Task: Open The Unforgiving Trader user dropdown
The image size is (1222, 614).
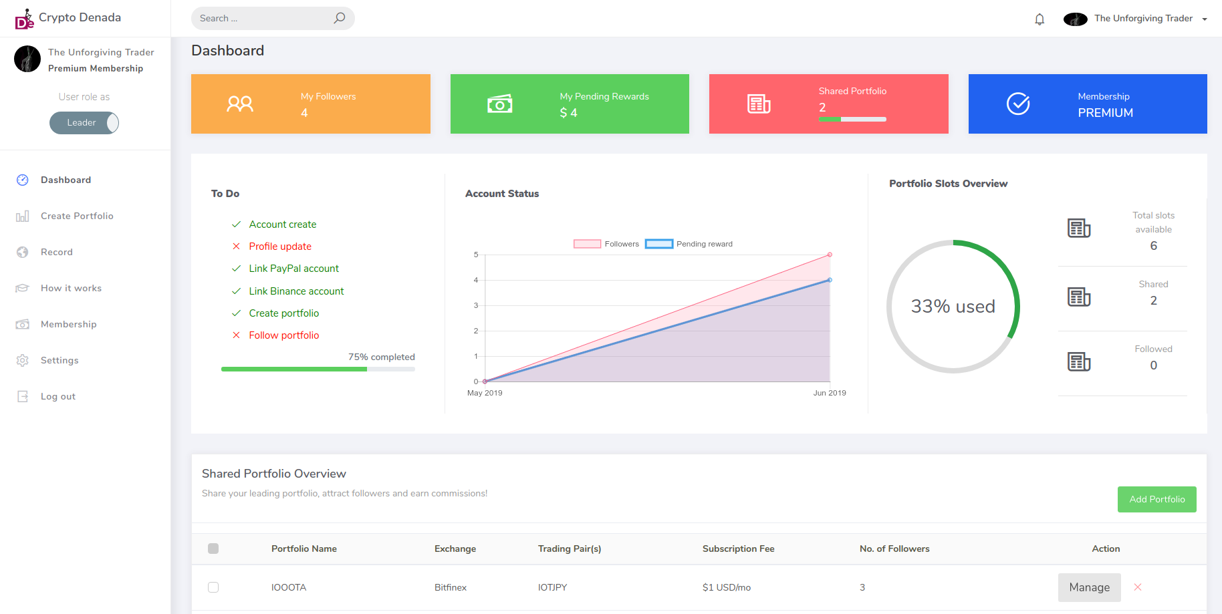Action: pyautogui.click(x=1150, y=19)
